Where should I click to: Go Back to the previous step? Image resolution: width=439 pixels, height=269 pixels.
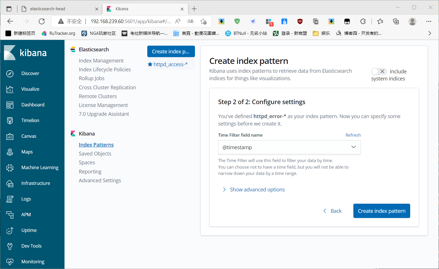click(333, 211)
